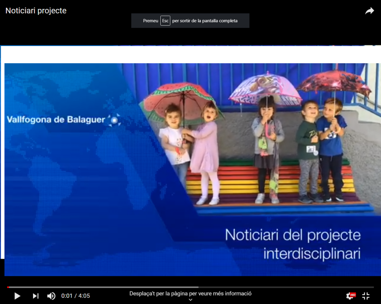Exit full screen mode
The image size is (381, 304).
(366, 296)
